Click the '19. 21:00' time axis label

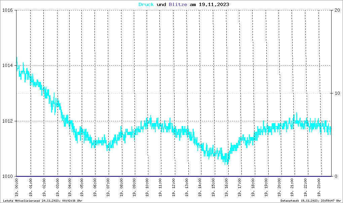pyautogui.click(x=292, y=188)
